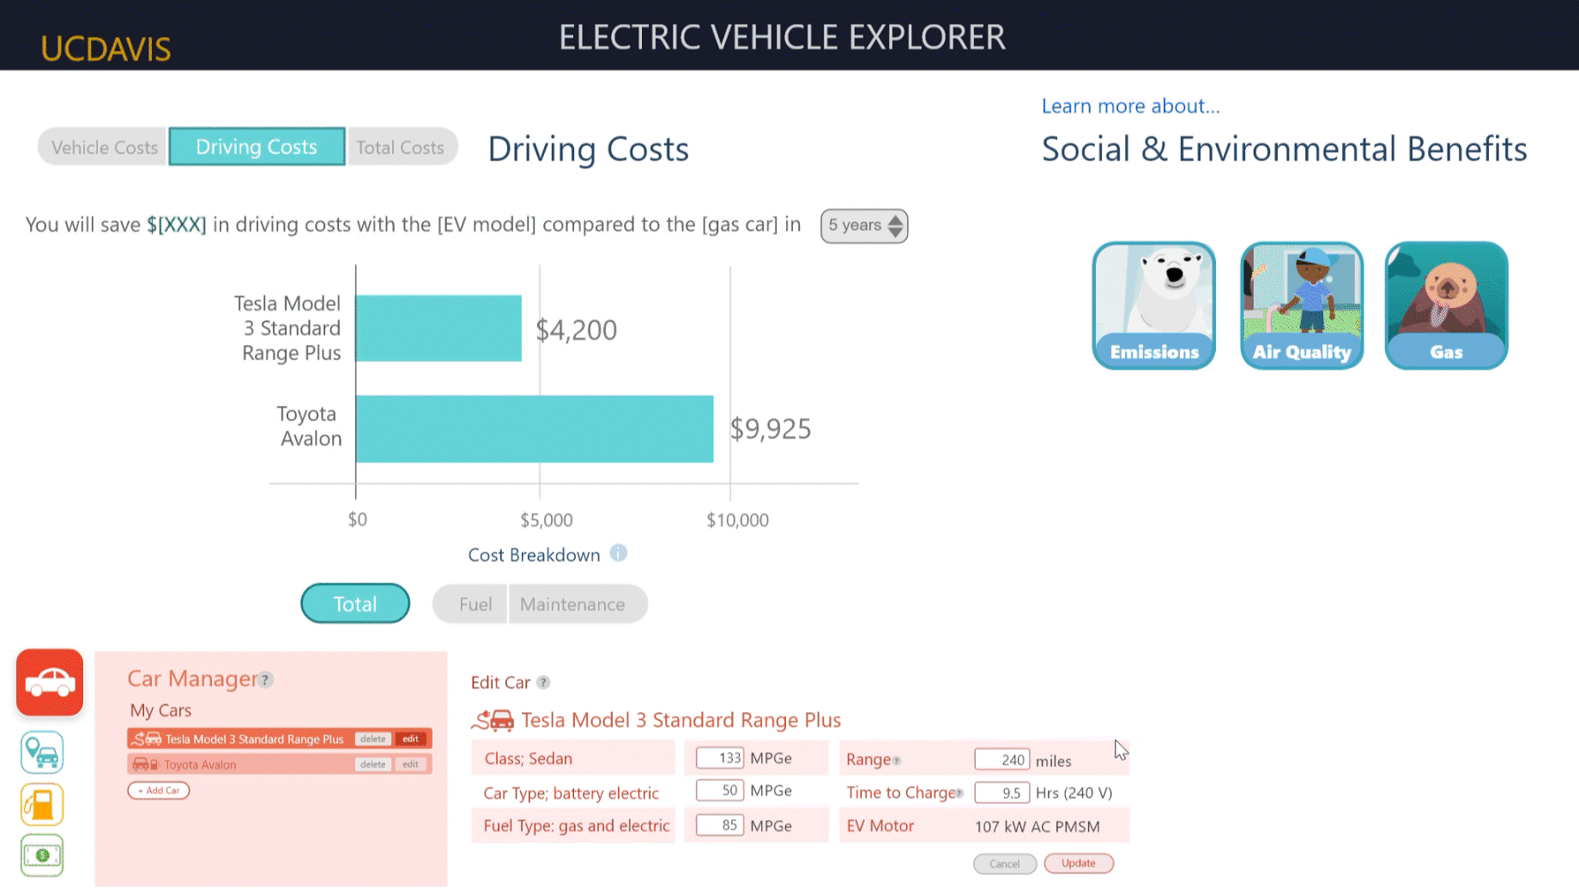Image resolution: width=1579 pixels, height=888 pixels.
Task: Edit the Tesla Model 3 car
Action: (411, 739)
